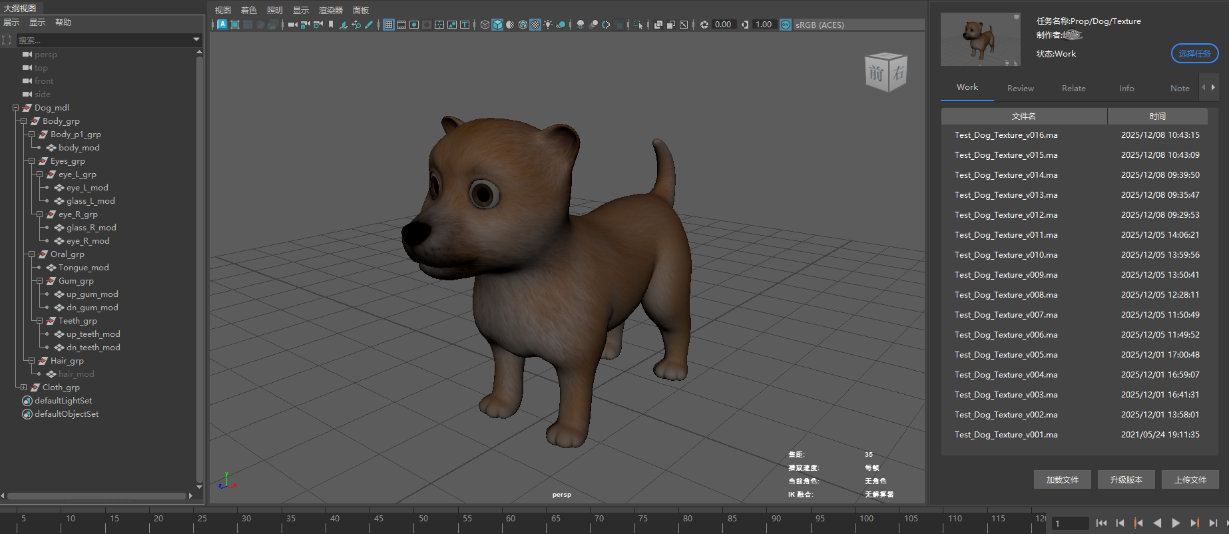Viewport: 1229px width, 534px height.
Task: Click the X-Ray Joints icon
Action: tap(683, 25)
